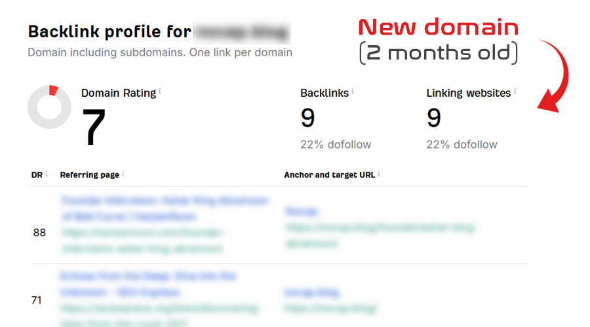Click the info icon beside Linking websites
Screen dimensions: 590x327
(515, 92)
